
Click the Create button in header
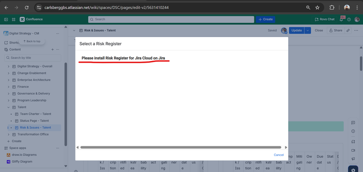[x=266, y=20]
